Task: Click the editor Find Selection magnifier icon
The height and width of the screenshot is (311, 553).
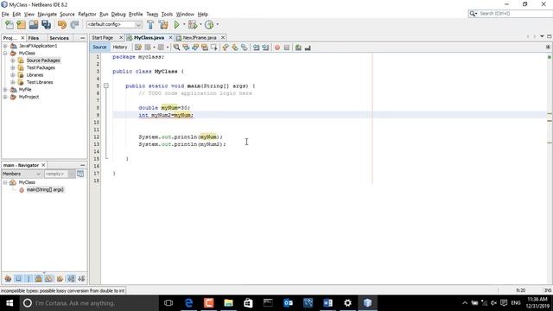Action: (176, 48)
